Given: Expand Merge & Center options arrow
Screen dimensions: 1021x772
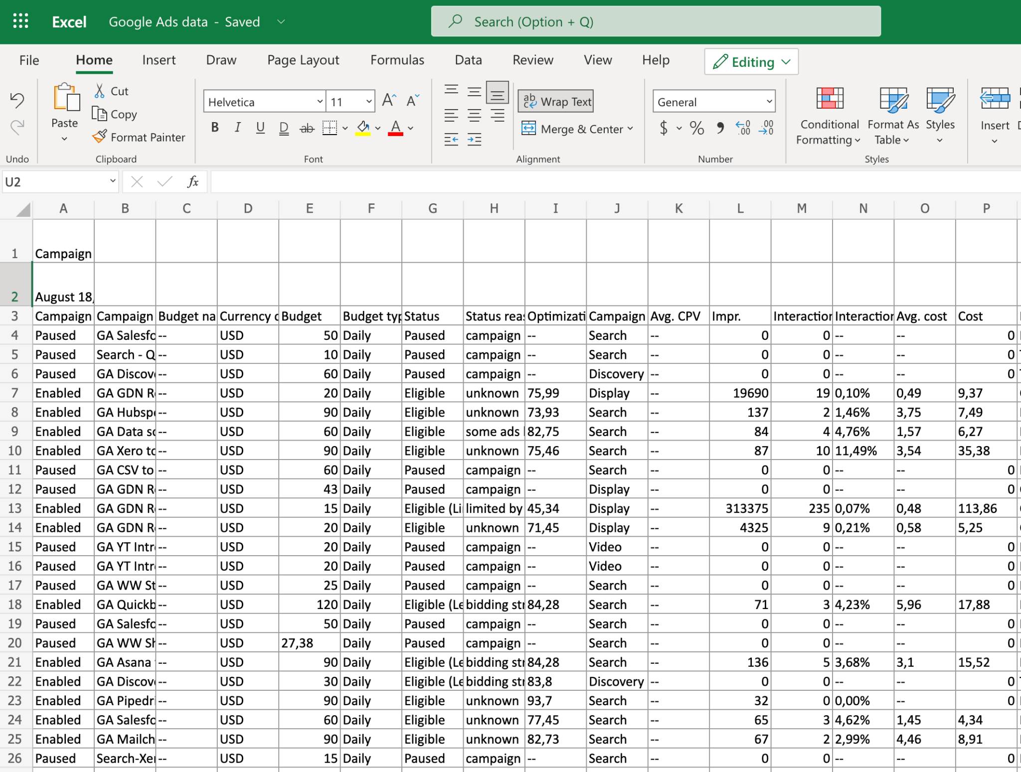Looking at the screenshot, I should pos(631,129).
